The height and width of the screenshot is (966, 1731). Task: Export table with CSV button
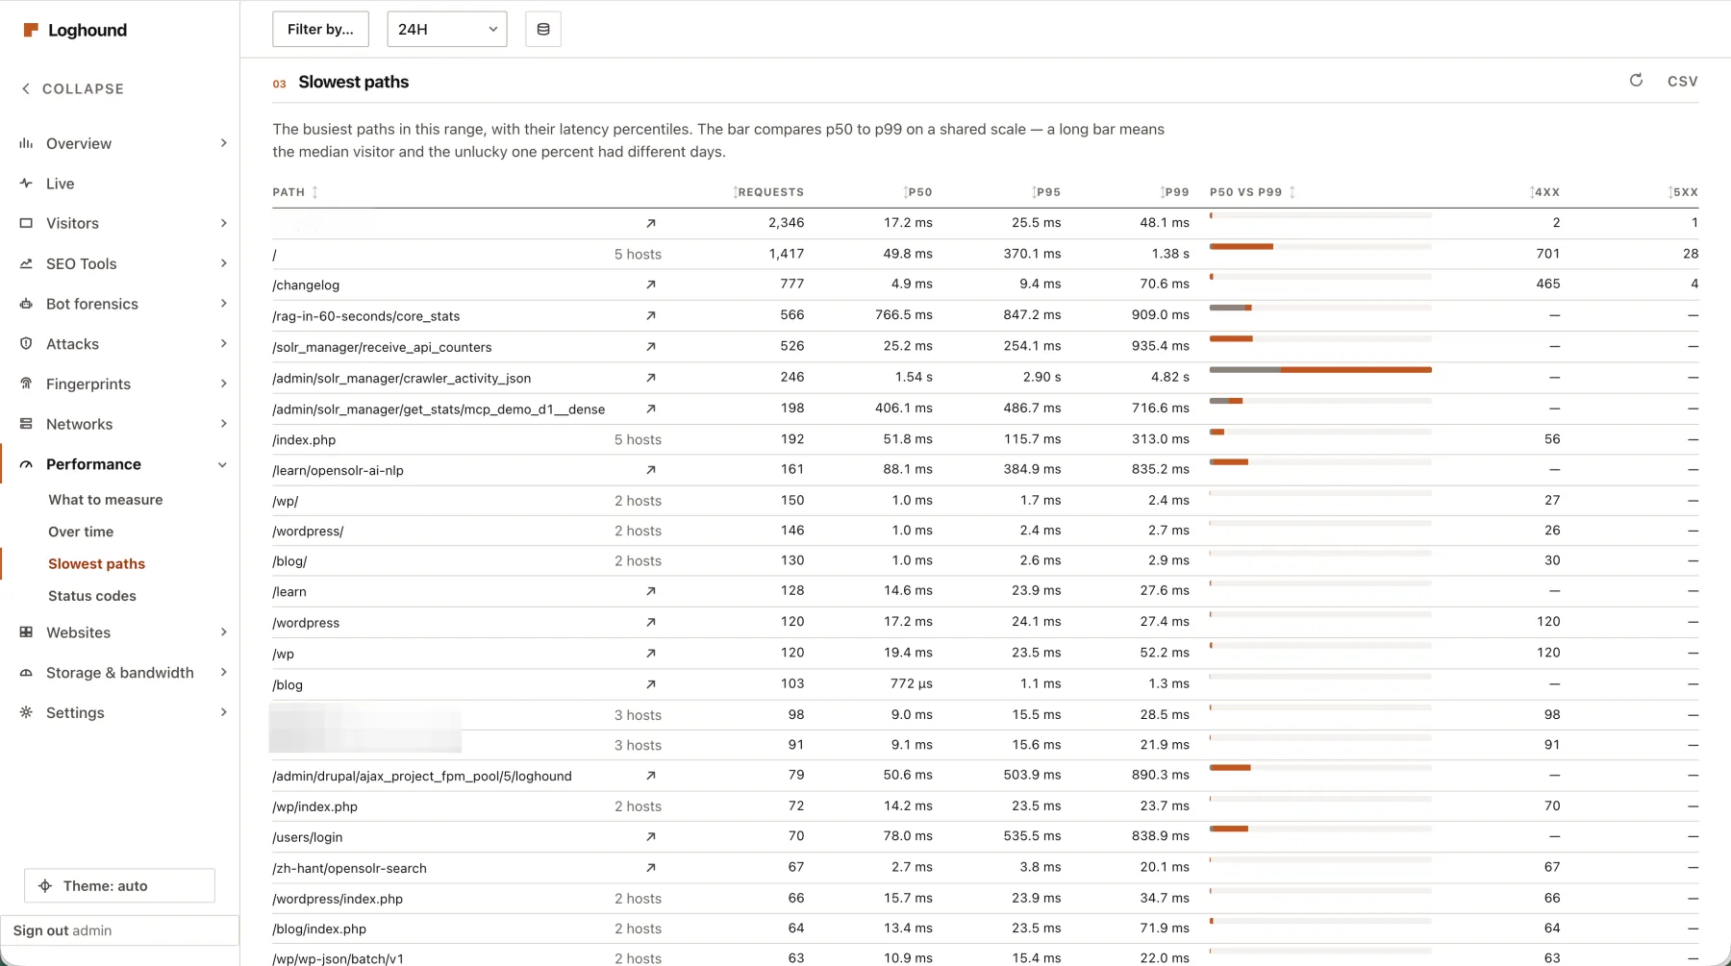pyautogui.click(x=1682, y=82)
